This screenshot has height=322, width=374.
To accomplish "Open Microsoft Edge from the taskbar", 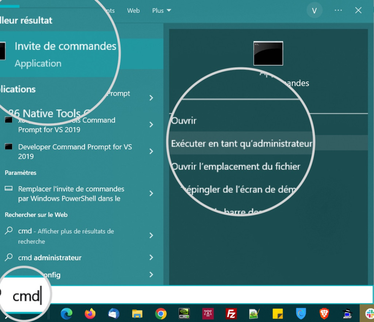I will point(66,314).
